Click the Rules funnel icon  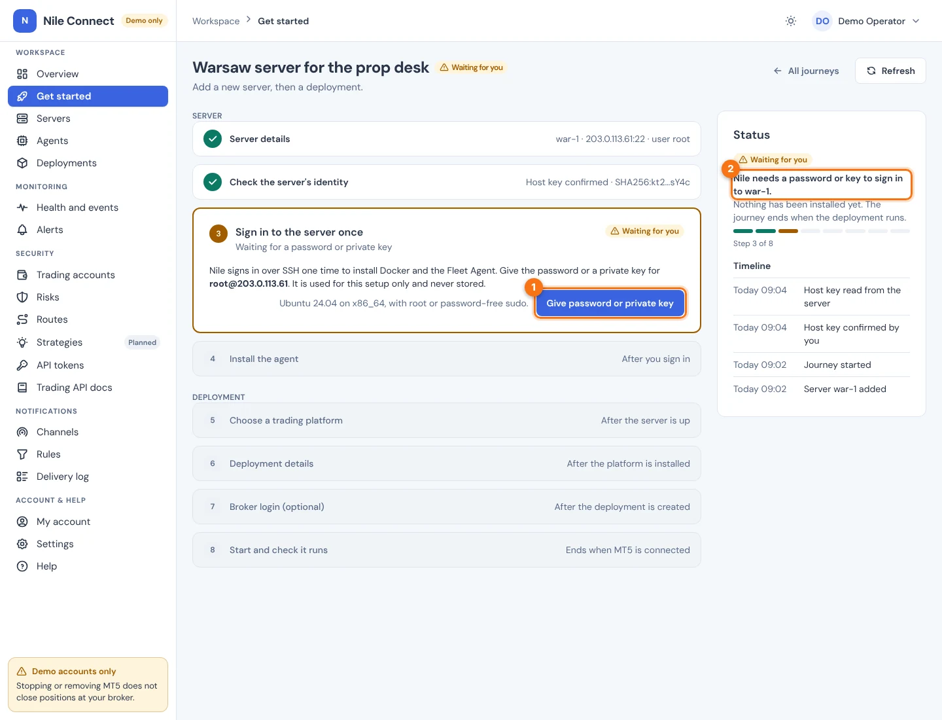click(x=22, y=454)
